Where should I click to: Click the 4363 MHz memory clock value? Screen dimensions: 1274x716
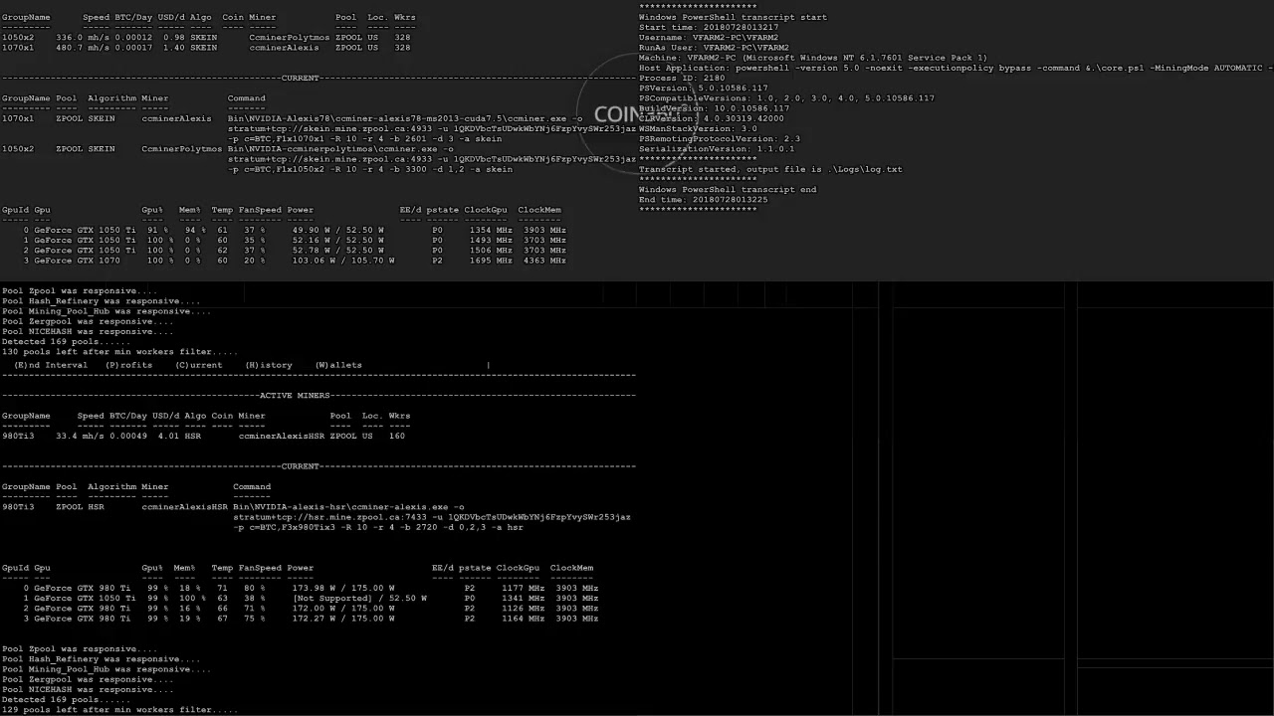pyautogui.click(x=545, y=261)
